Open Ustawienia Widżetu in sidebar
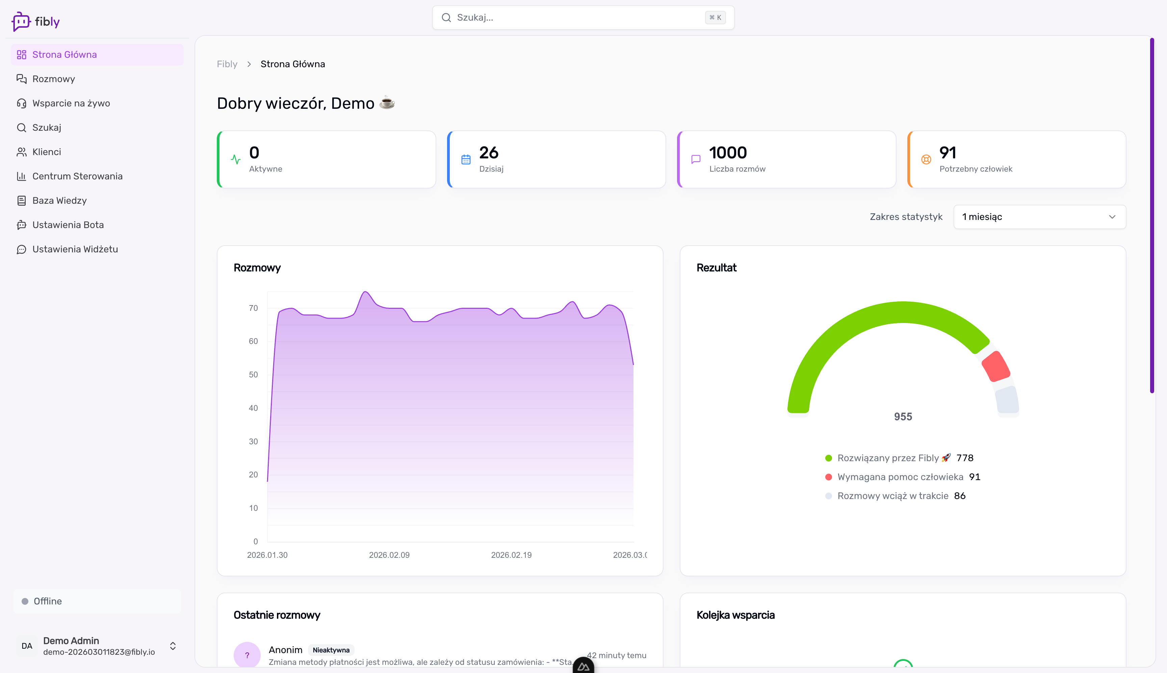The width and height of the screenshot is (1167, 673). pos(75,249)
